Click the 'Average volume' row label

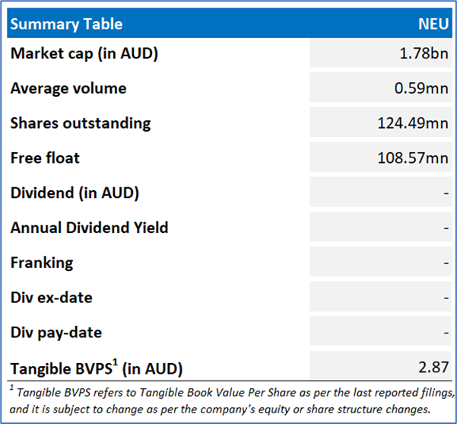tap(68, 88)
